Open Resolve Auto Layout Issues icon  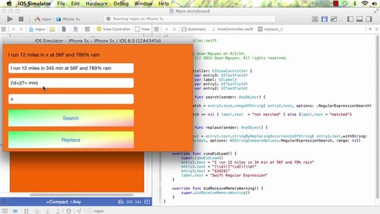[x=147, y=202]
